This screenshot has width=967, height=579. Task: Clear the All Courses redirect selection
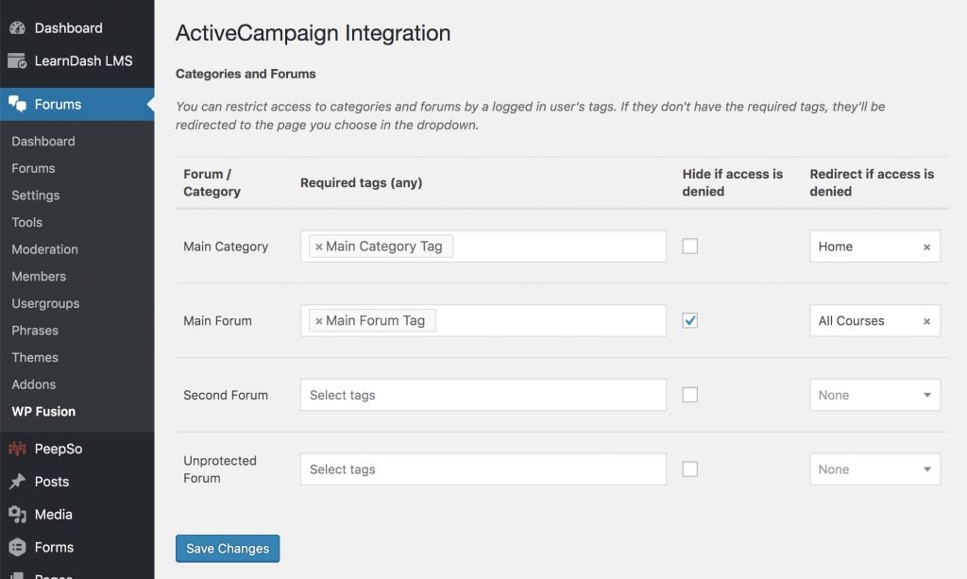pyautogui.click(x=926, y=321)
